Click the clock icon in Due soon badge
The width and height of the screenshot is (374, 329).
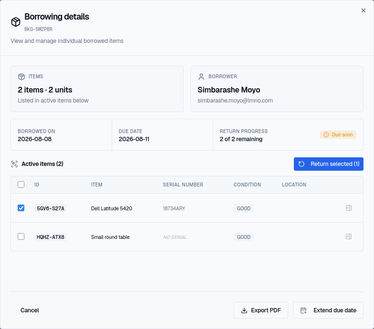326,134
